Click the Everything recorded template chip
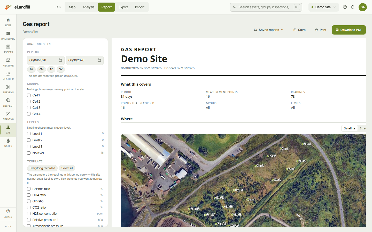The image size is (372, 232). 42,168
